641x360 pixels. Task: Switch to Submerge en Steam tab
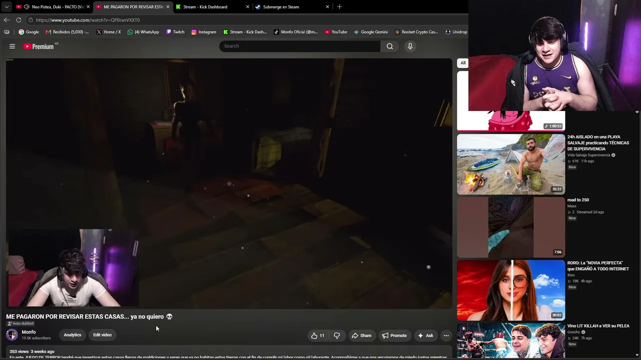click(292, 7)
